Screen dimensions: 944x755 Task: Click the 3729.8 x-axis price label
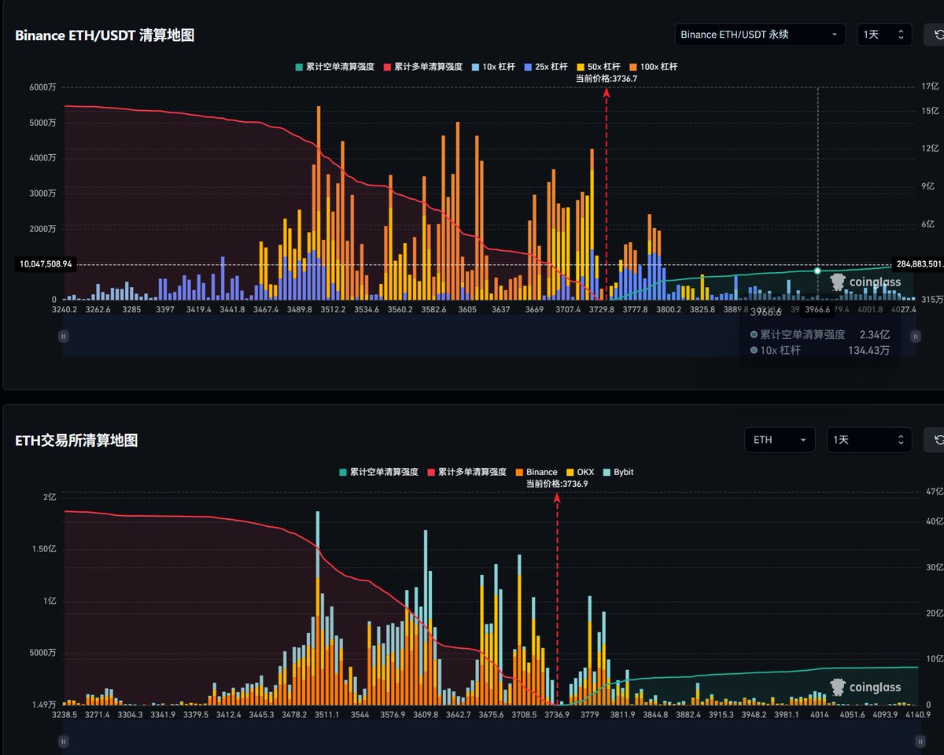pos(601,309)
